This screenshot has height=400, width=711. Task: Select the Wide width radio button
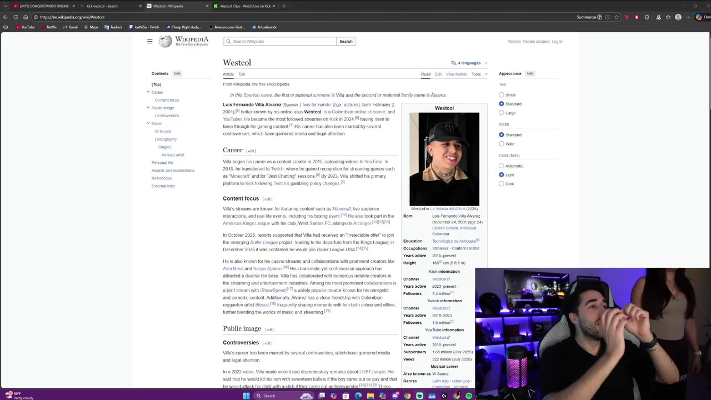click(x=502, y=144)
